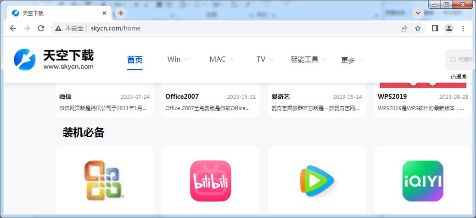The width and height of the screenshot is (476, 218).
Task: Close the 天空下载 tab
Action: (104, 13)
